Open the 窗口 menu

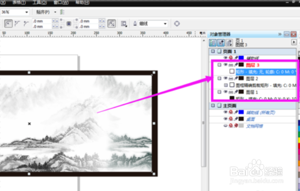tap(61, 2)
